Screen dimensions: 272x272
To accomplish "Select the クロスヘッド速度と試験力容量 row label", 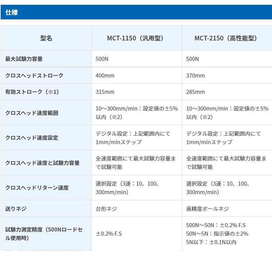I will tap(42, 163).
